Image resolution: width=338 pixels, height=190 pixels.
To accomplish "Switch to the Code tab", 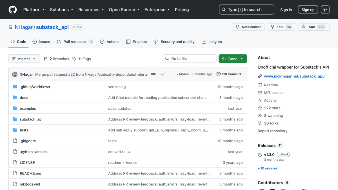I will click(18, 42).
